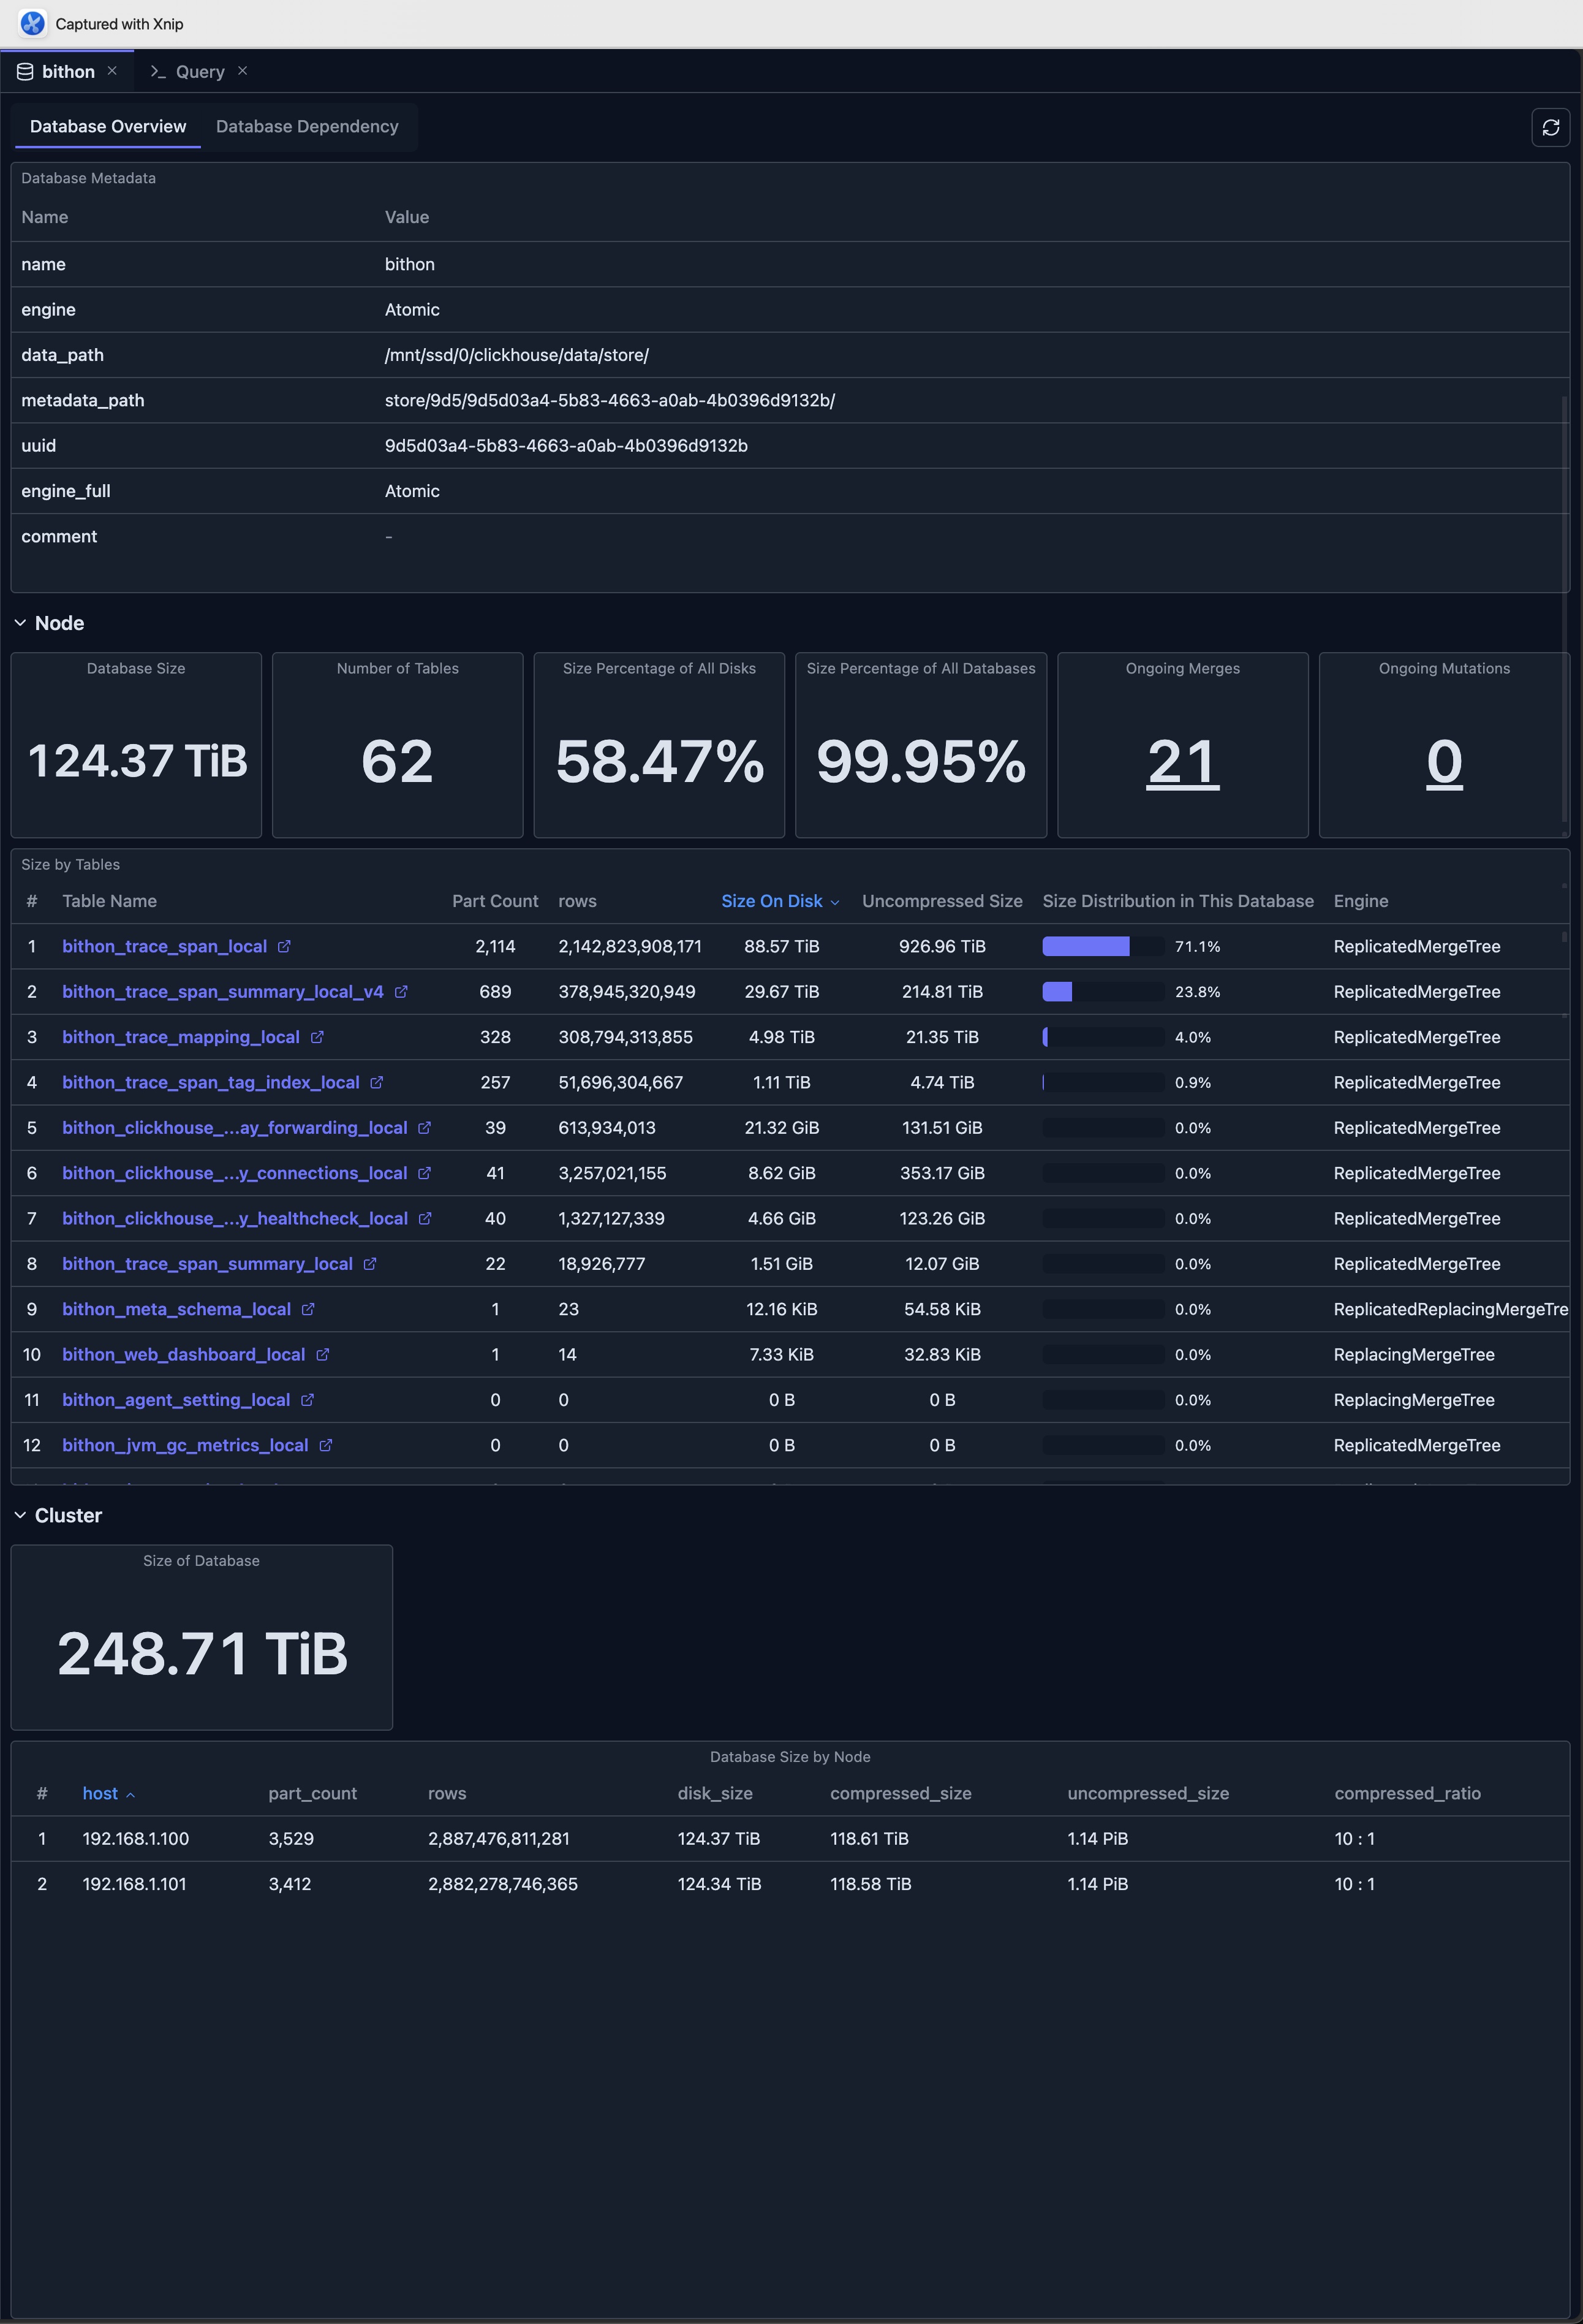Open external link beside bithon_trace_span_local
The image size is (1583, 2324).
tap(286, 946)
